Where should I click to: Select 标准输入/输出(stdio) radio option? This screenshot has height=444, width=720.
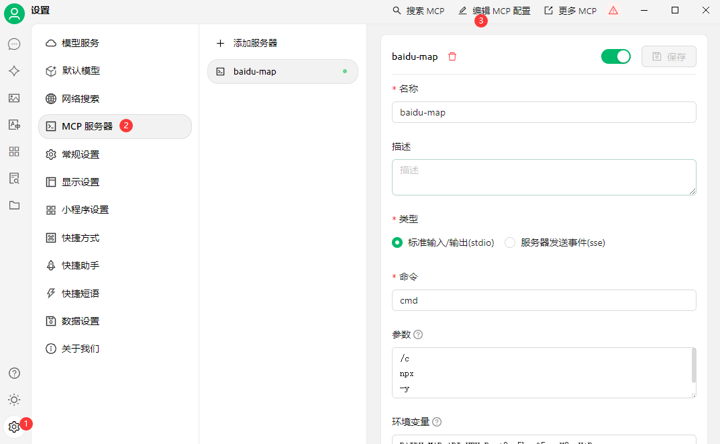pyautogui.click(x=397, y=242)
